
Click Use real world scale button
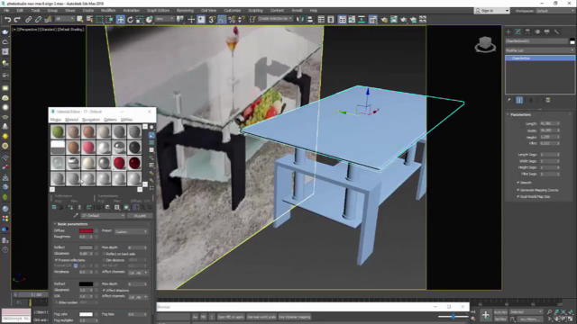click(261, 317)
